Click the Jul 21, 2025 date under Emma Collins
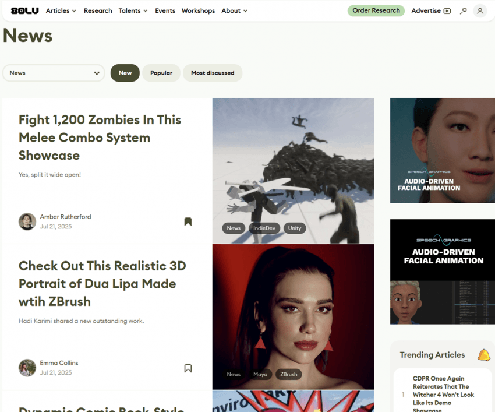This screenshot has height=412, width=495. point(56,373)
